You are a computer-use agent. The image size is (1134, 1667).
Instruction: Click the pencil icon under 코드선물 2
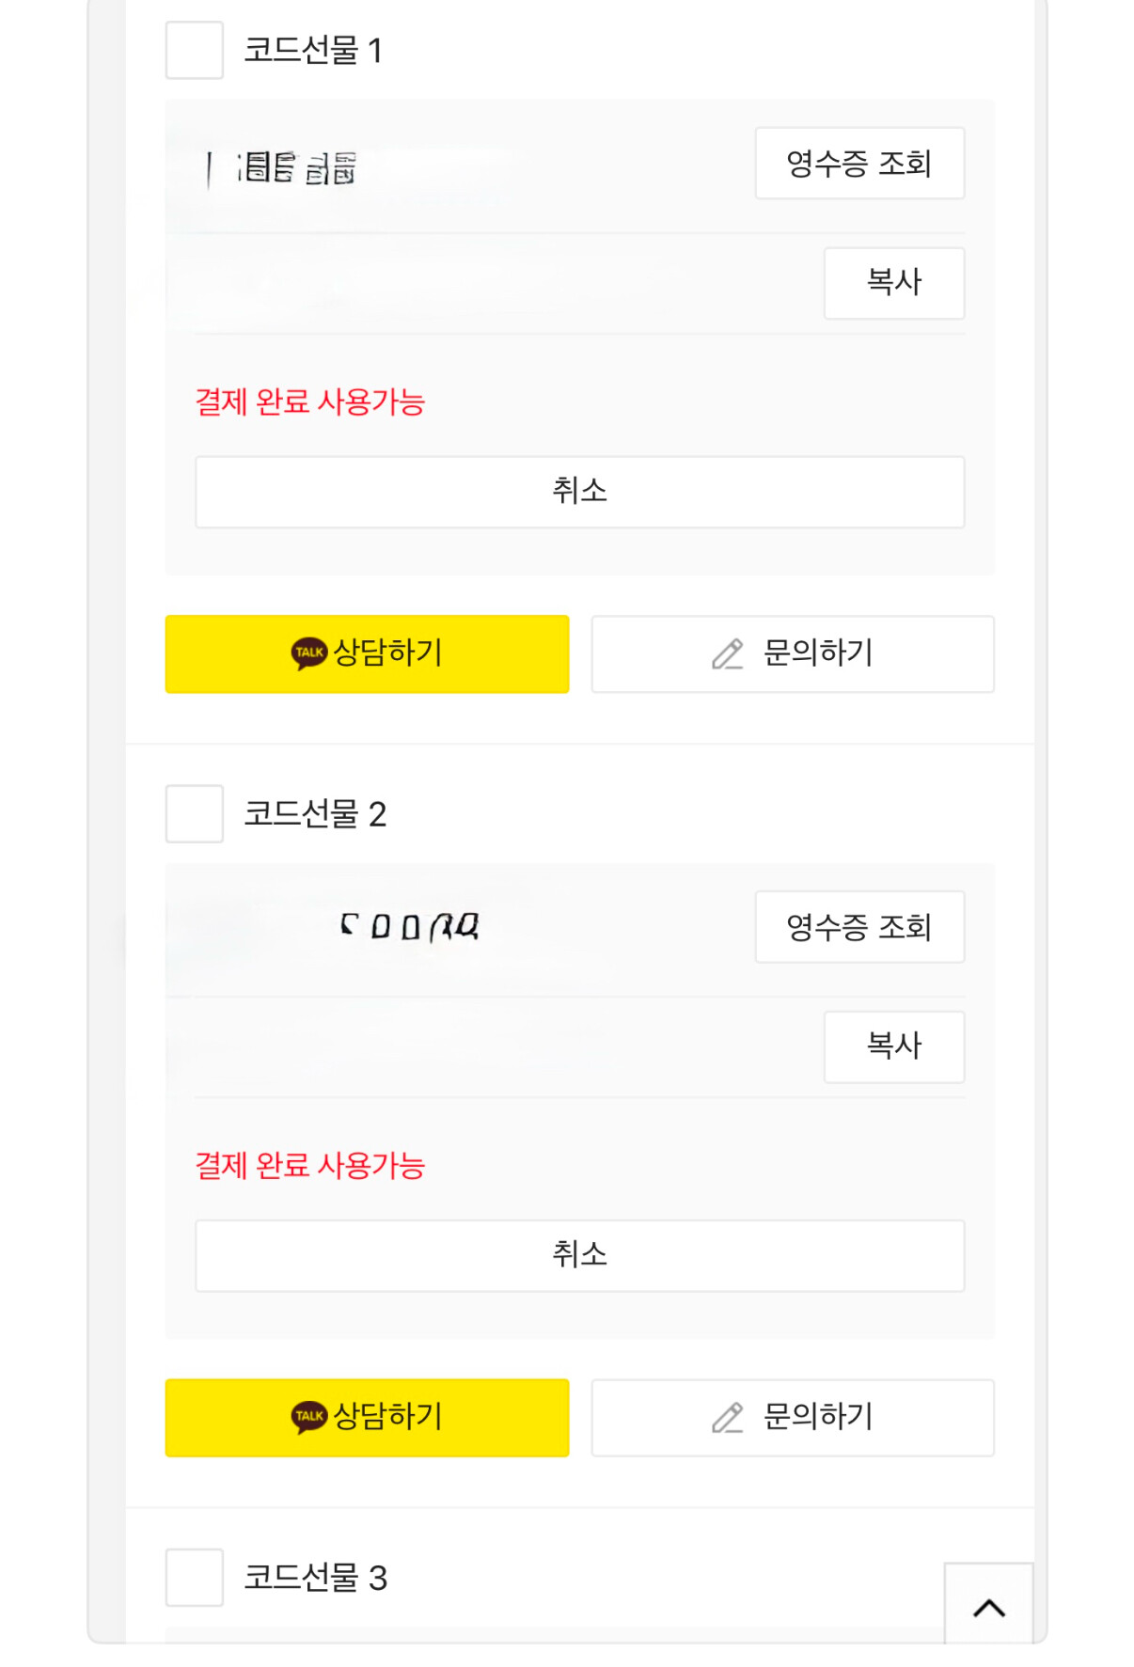728,1418
